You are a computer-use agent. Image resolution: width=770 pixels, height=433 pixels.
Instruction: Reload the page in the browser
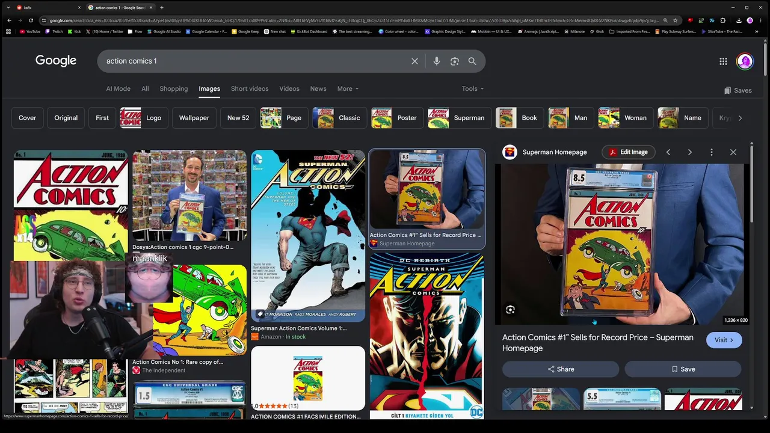point(31,20)
